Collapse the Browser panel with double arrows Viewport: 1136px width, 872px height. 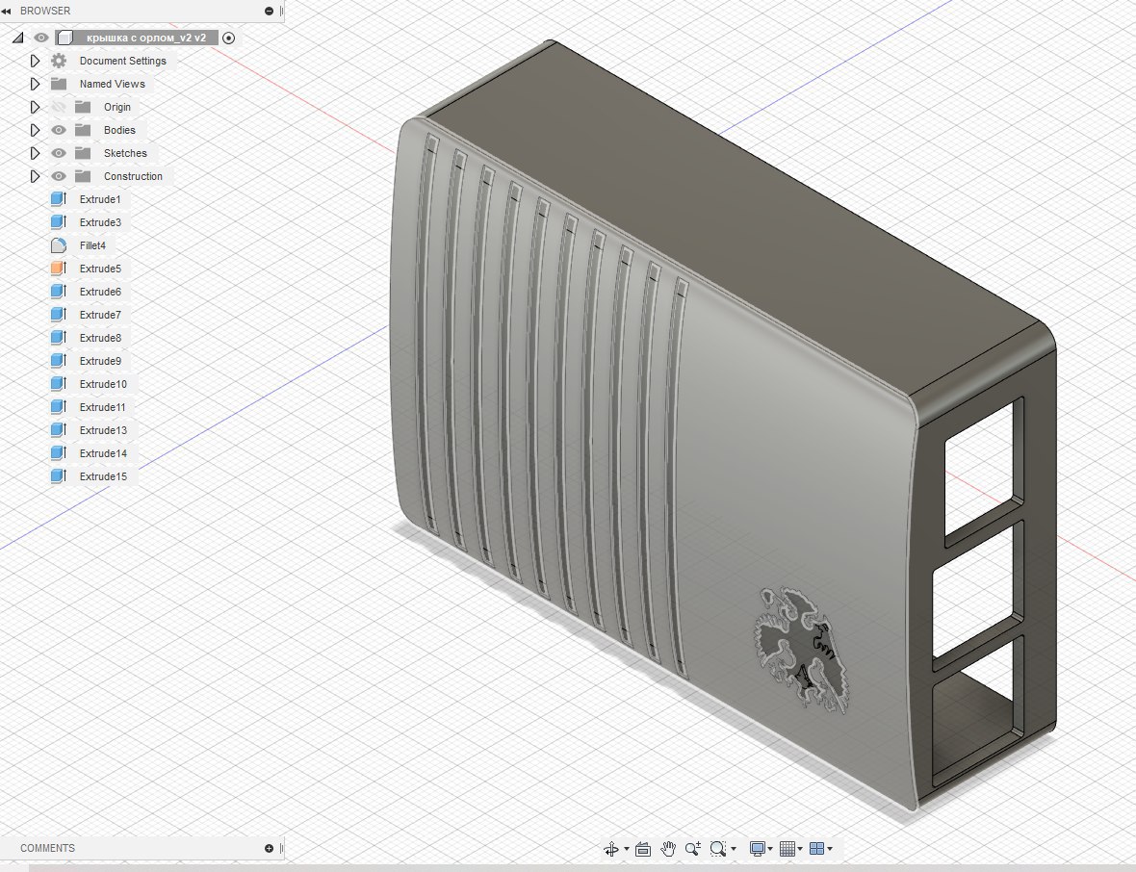[x=7, y=11]
